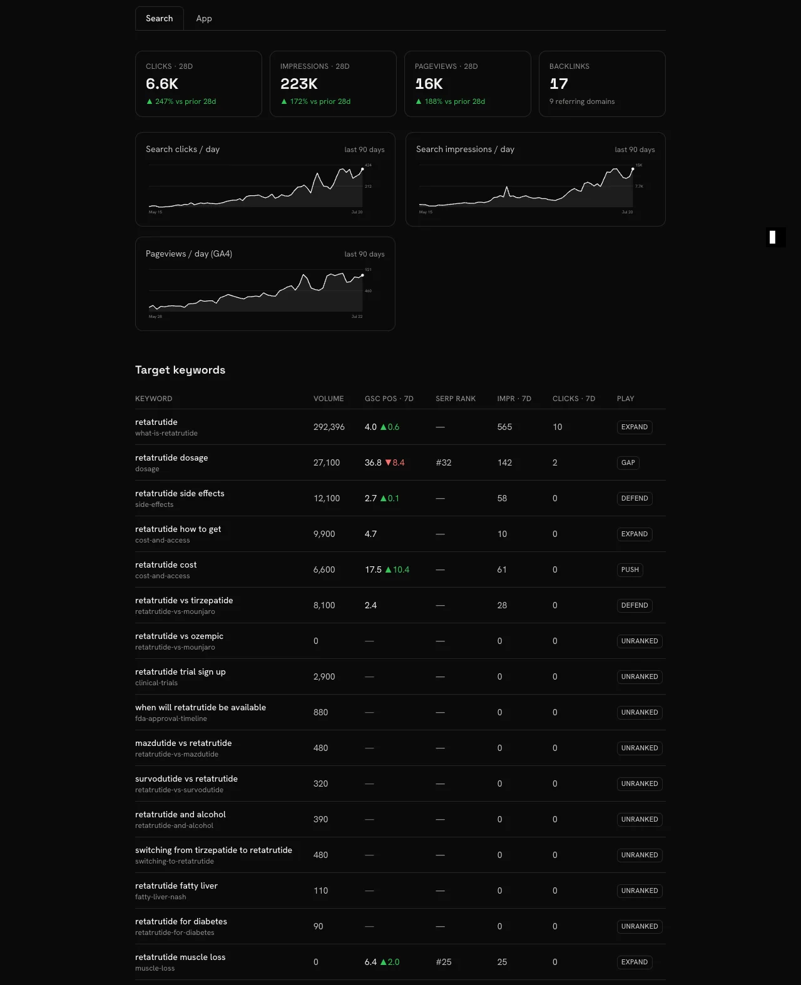The height and width of the screenshot is (985, 801).
Task: Sort by the PLAY column header
Action: click(626, 399)
